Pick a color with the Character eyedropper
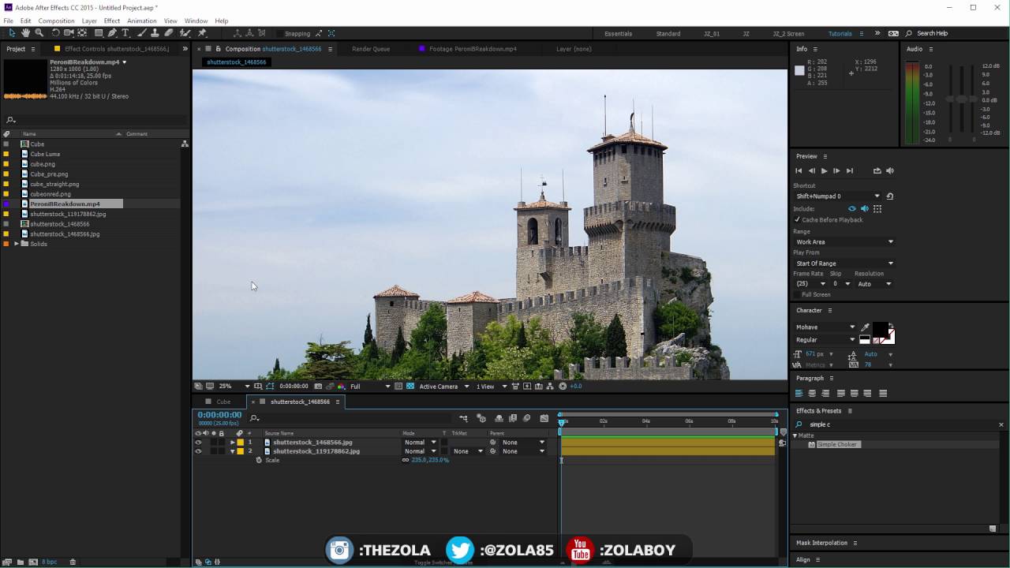Viewport: 1010px width, 568px height. (x=865, y=327)
